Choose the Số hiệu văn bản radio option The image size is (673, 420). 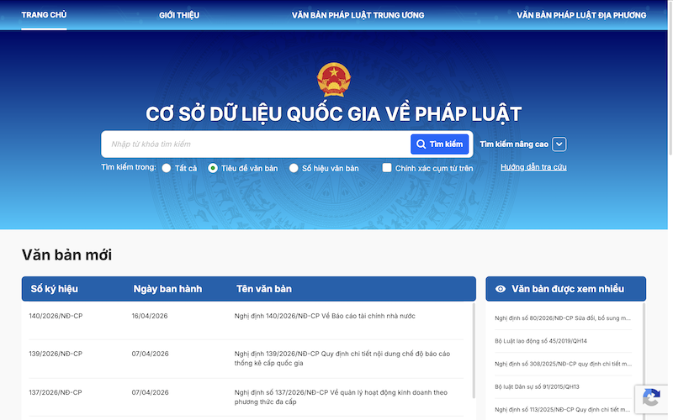[294, 168]
